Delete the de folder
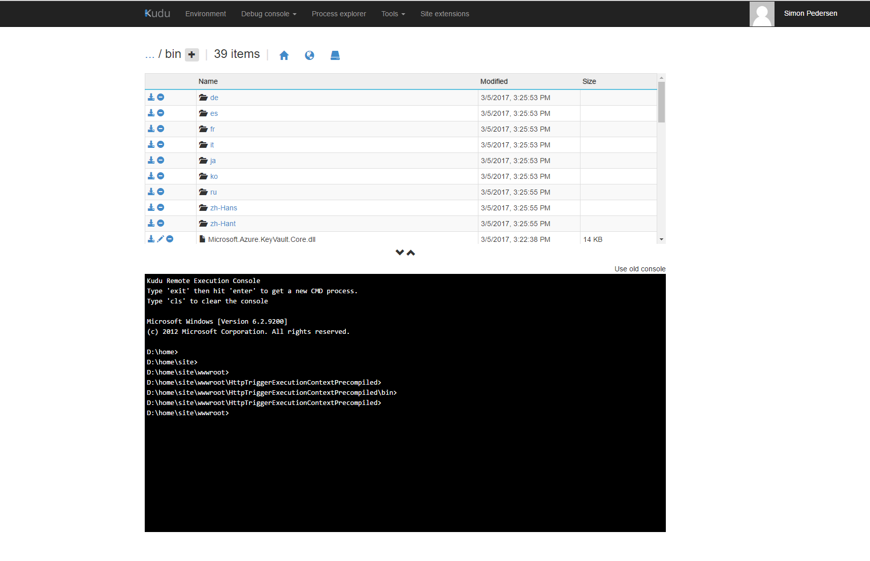 click(x=160, y=97)
